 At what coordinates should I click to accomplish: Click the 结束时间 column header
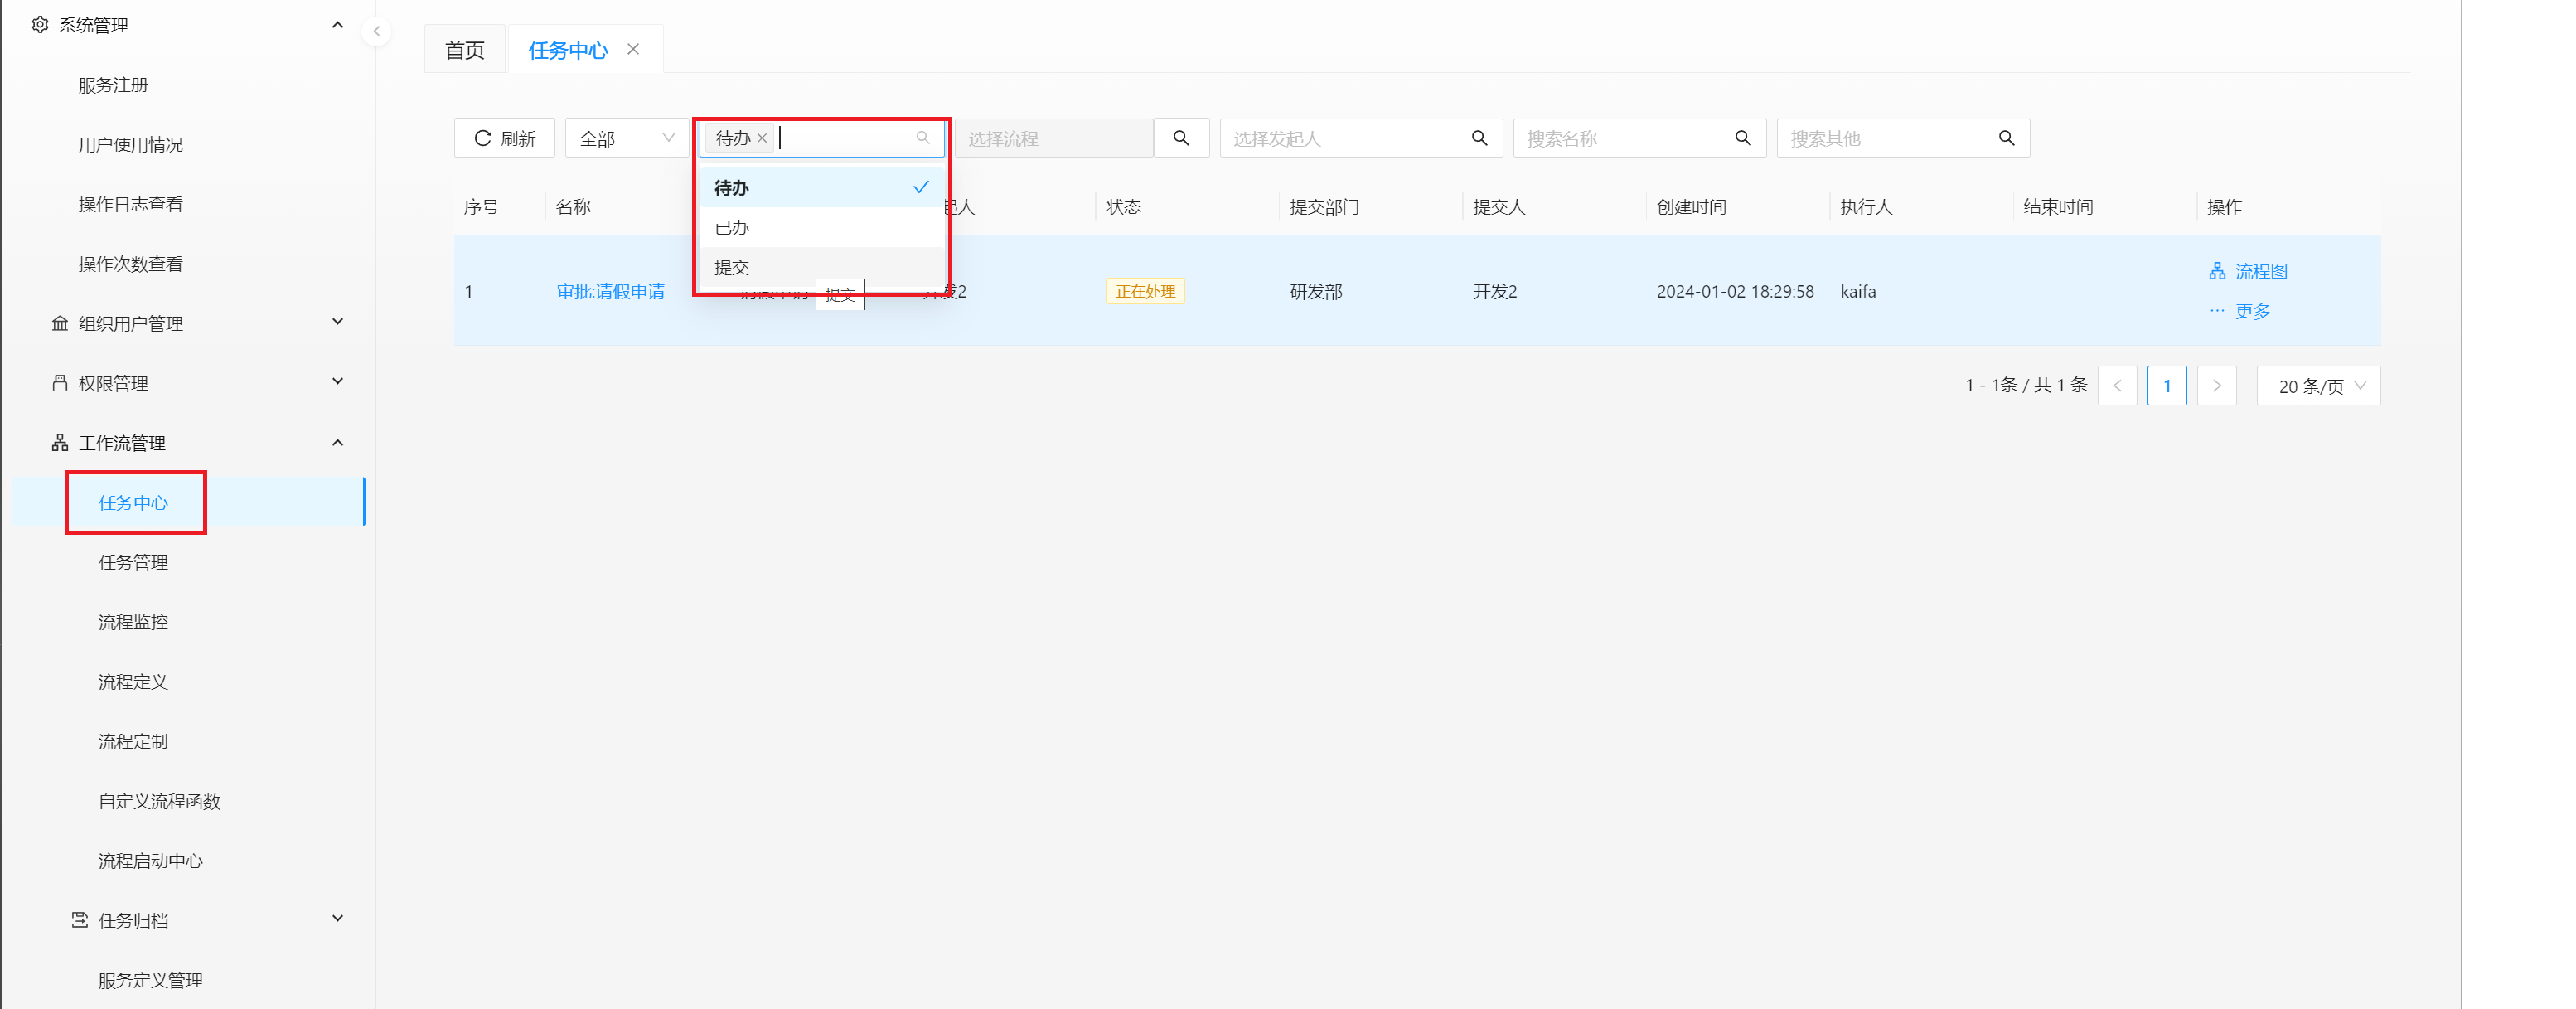2058,207
